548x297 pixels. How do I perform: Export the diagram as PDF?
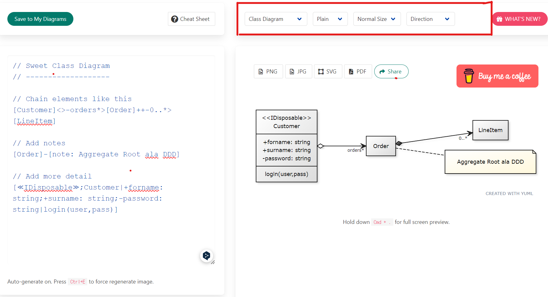click(x=358, y=72)
